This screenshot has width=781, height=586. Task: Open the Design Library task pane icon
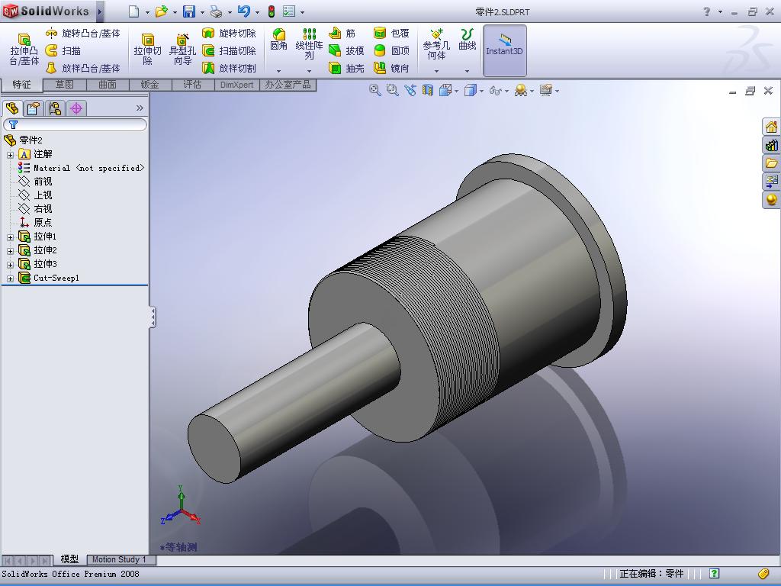click(x=771, y=145)
